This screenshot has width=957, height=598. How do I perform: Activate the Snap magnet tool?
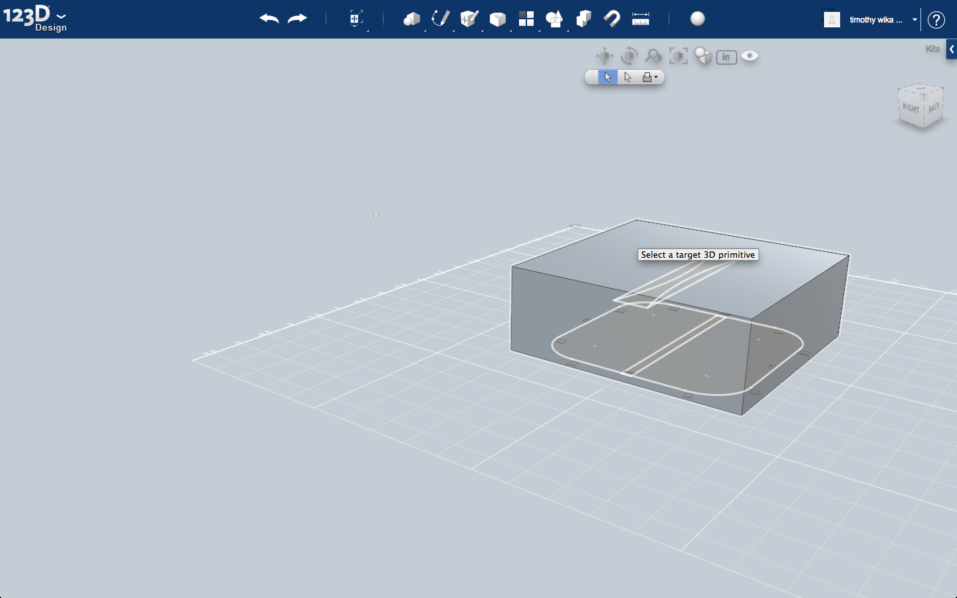611,19
